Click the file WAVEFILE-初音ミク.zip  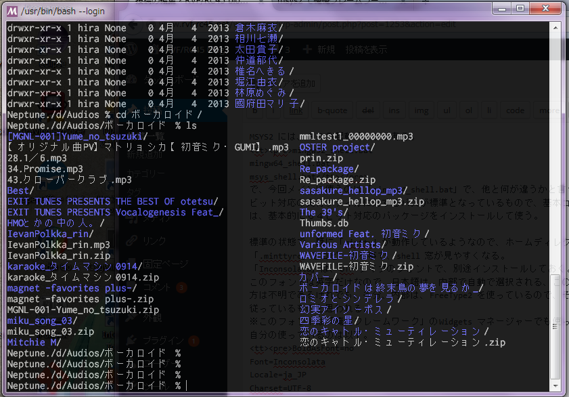(357, 267)
